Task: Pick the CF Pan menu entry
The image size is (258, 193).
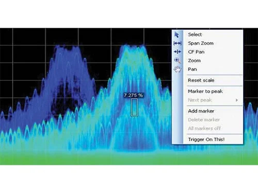Action: [196, 52]
